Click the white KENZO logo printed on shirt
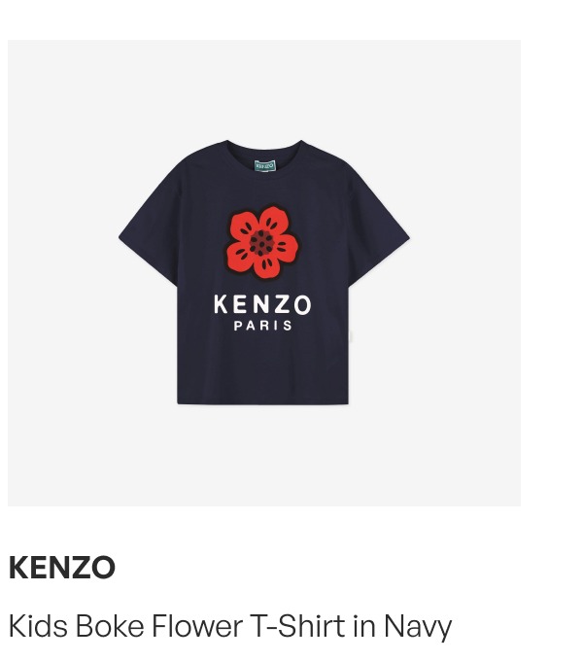The height and width of the screenshot is (661, 583). tap(262, 304)
